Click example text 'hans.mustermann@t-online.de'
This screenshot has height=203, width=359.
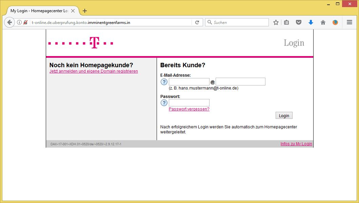208,88
